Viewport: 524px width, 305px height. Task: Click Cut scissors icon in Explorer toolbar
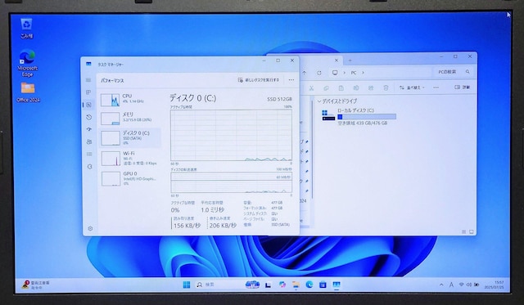tap(311, 88)
